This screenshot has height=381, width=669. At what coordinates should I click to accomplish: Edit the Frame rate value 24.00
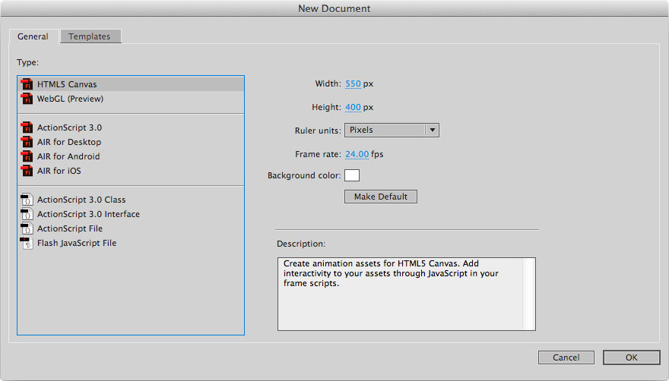(357, 154)
